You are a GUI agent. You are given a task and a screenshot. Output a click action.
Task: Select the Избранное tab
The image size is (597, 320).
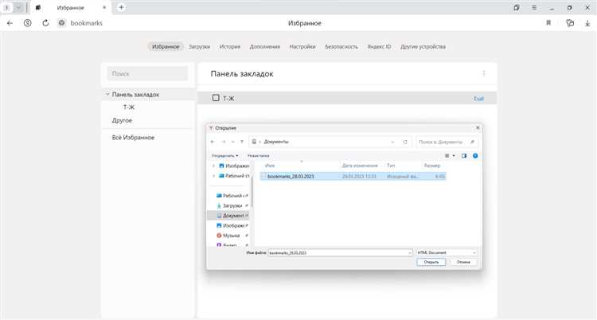click(x=166, y=46)
